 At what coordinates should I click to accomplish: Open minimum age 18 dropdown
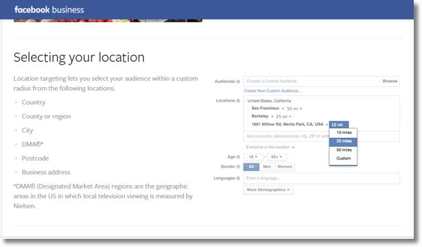tap(253, 157)
